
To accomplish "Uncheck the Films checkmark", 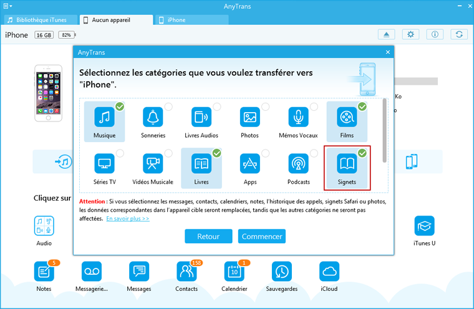I will click(362, 107).
